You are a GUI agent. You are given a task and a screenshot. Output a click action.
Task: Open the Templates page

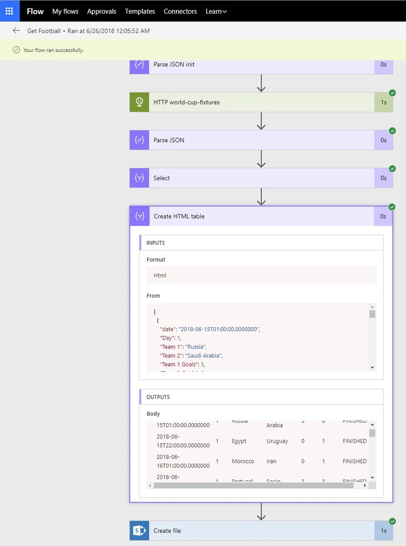(x=140, y=11)
